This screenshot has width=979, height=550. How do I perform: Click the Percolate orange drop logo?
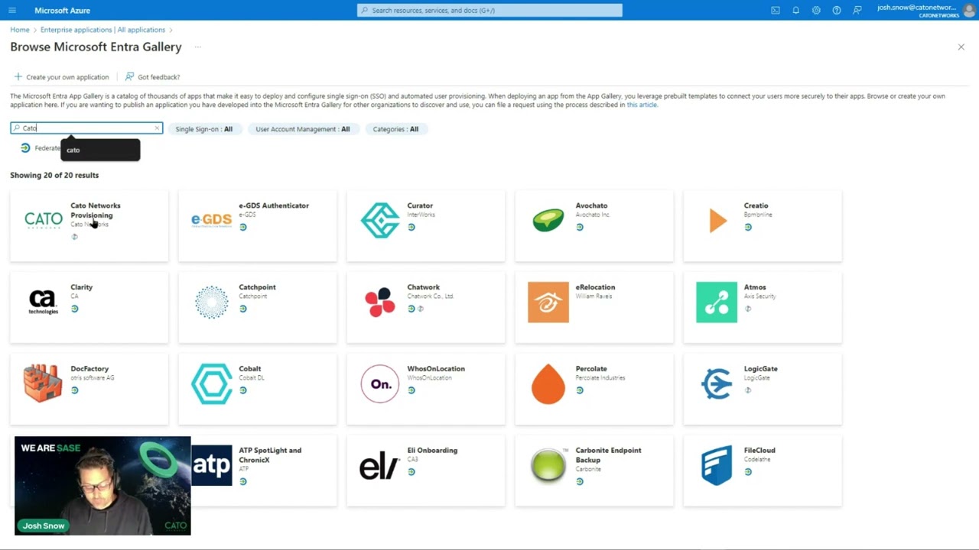pos(548,383)
